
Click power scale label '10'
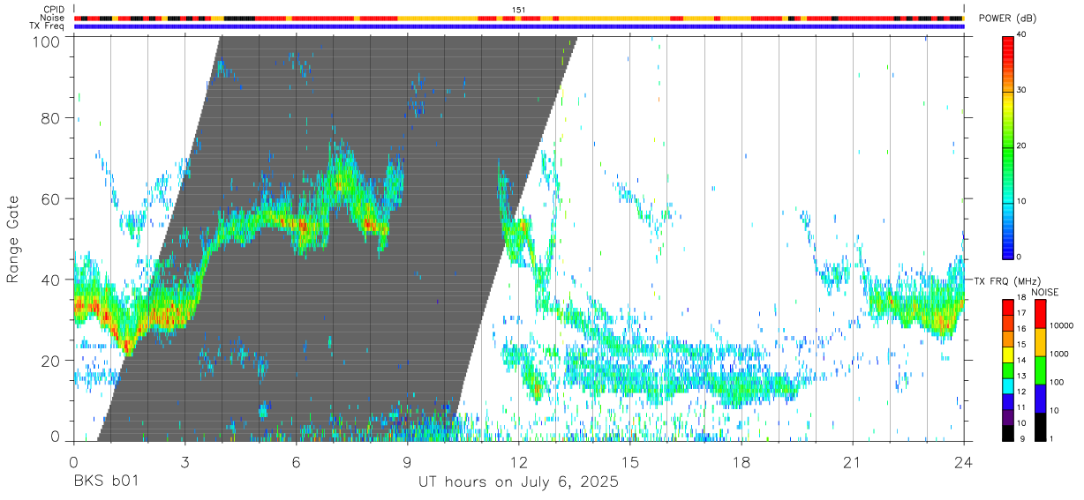[1022, 201]
